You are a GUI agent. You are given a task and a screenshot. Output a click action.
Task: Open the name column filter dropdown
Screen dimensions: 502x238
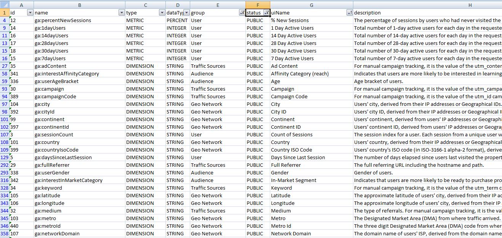pos(122,13)
